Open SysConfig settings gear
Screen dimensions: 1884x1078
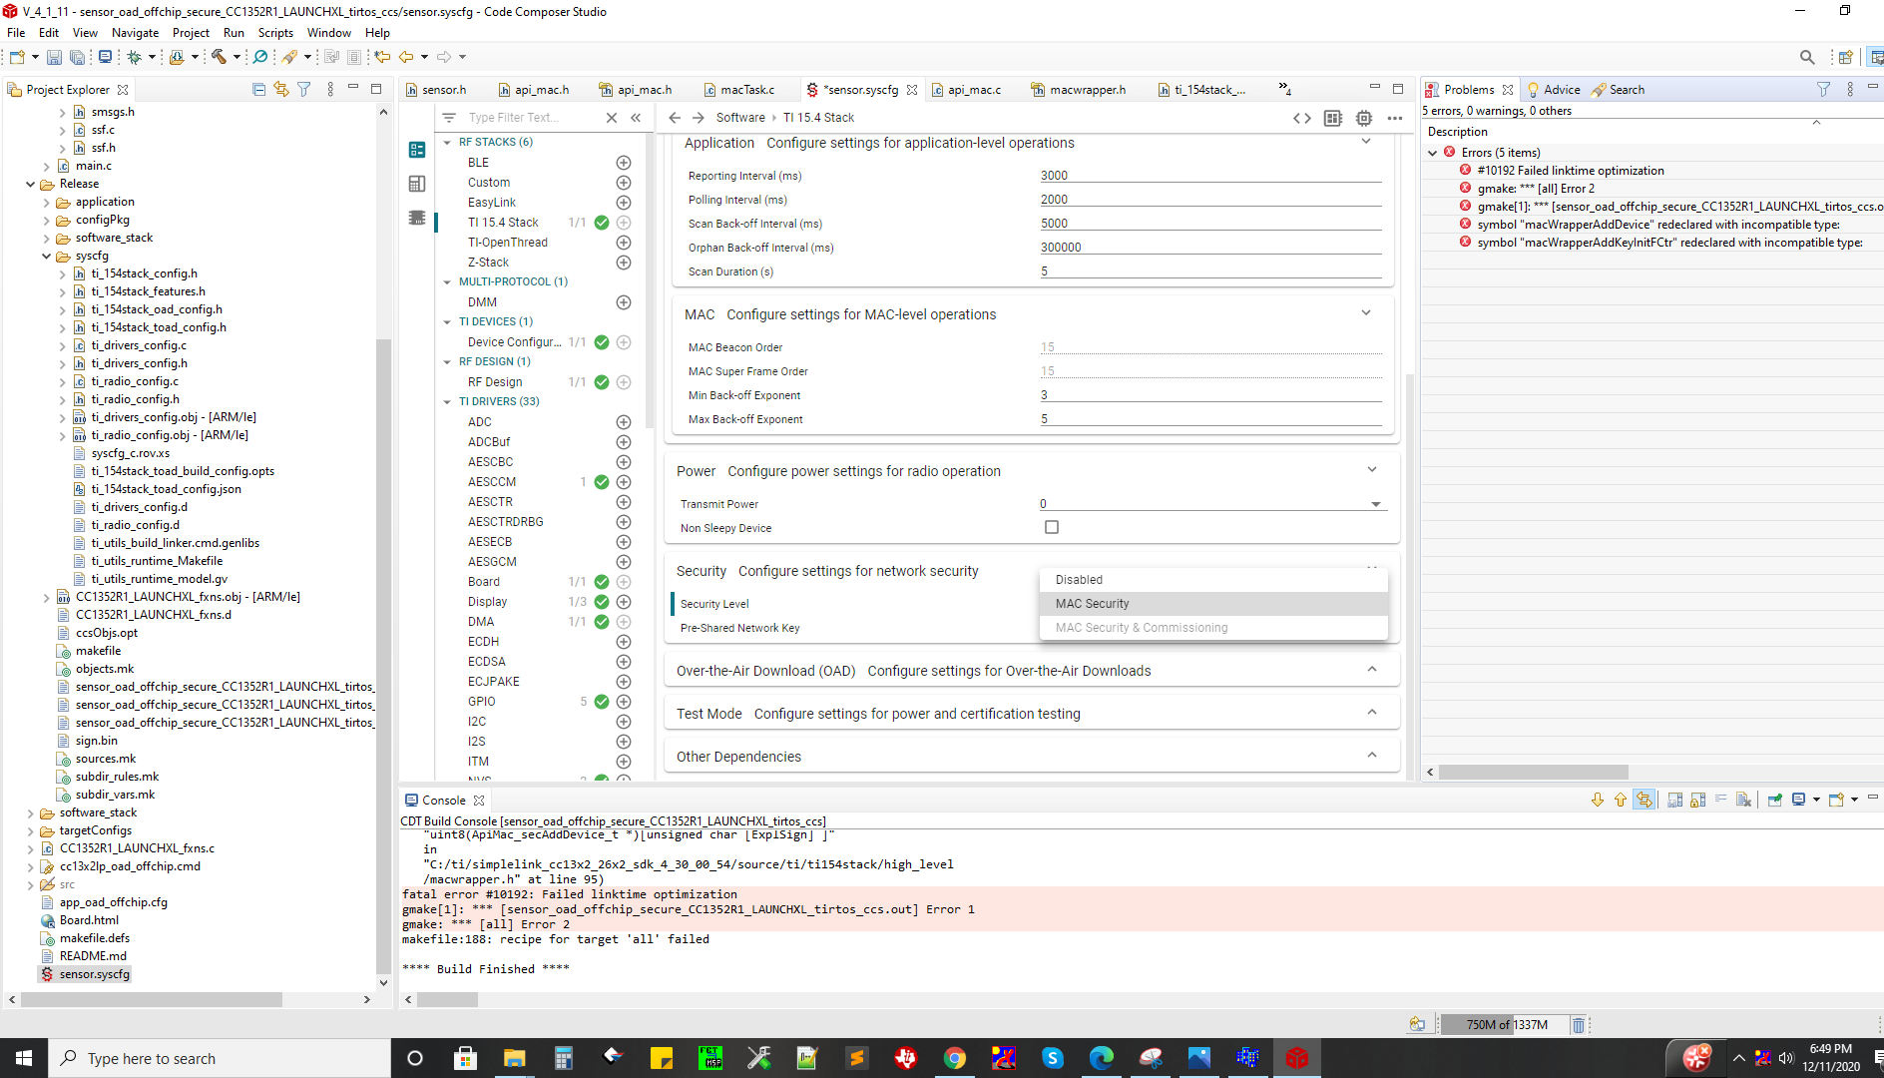1364,118
